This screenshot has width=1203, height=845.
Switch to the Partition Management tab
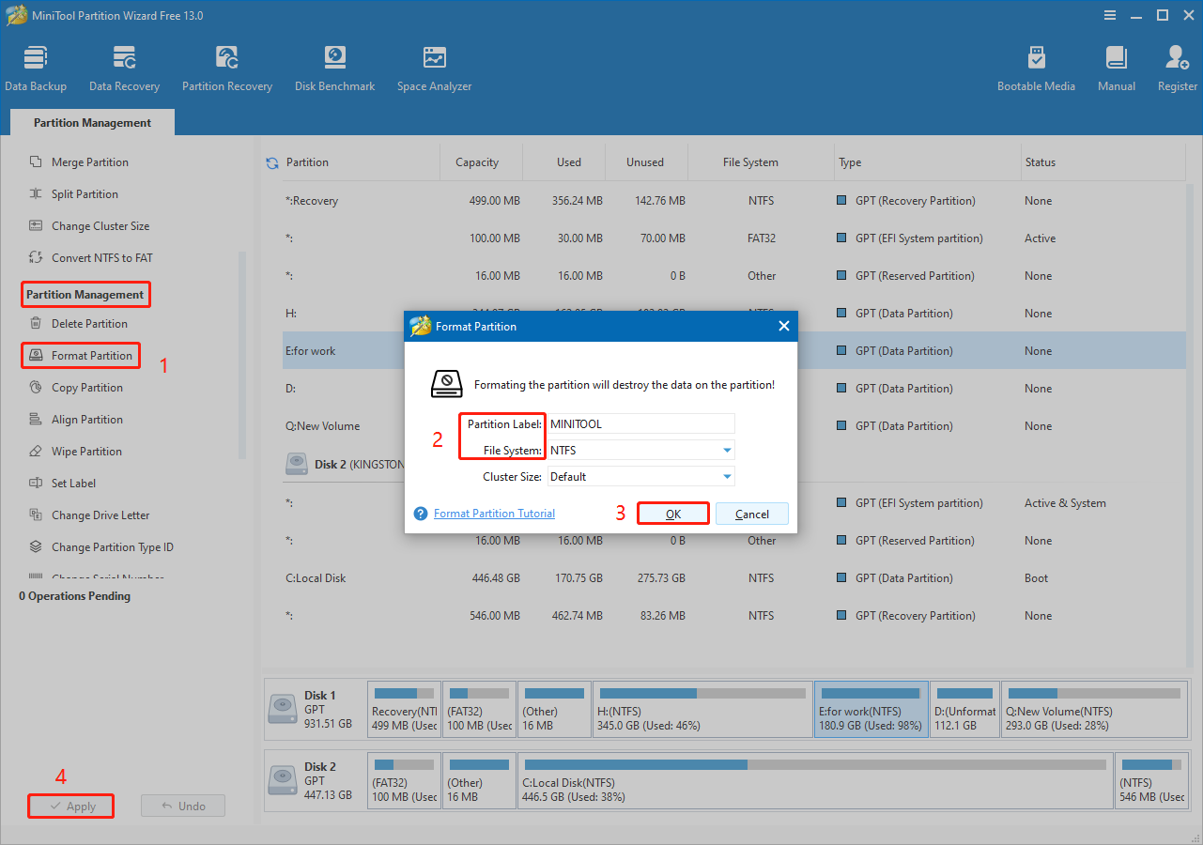point(91,122)
